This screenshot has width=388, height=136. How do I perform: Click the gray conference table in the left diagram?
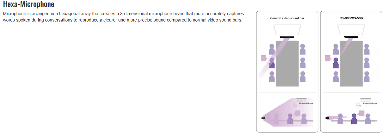(287, 63)
